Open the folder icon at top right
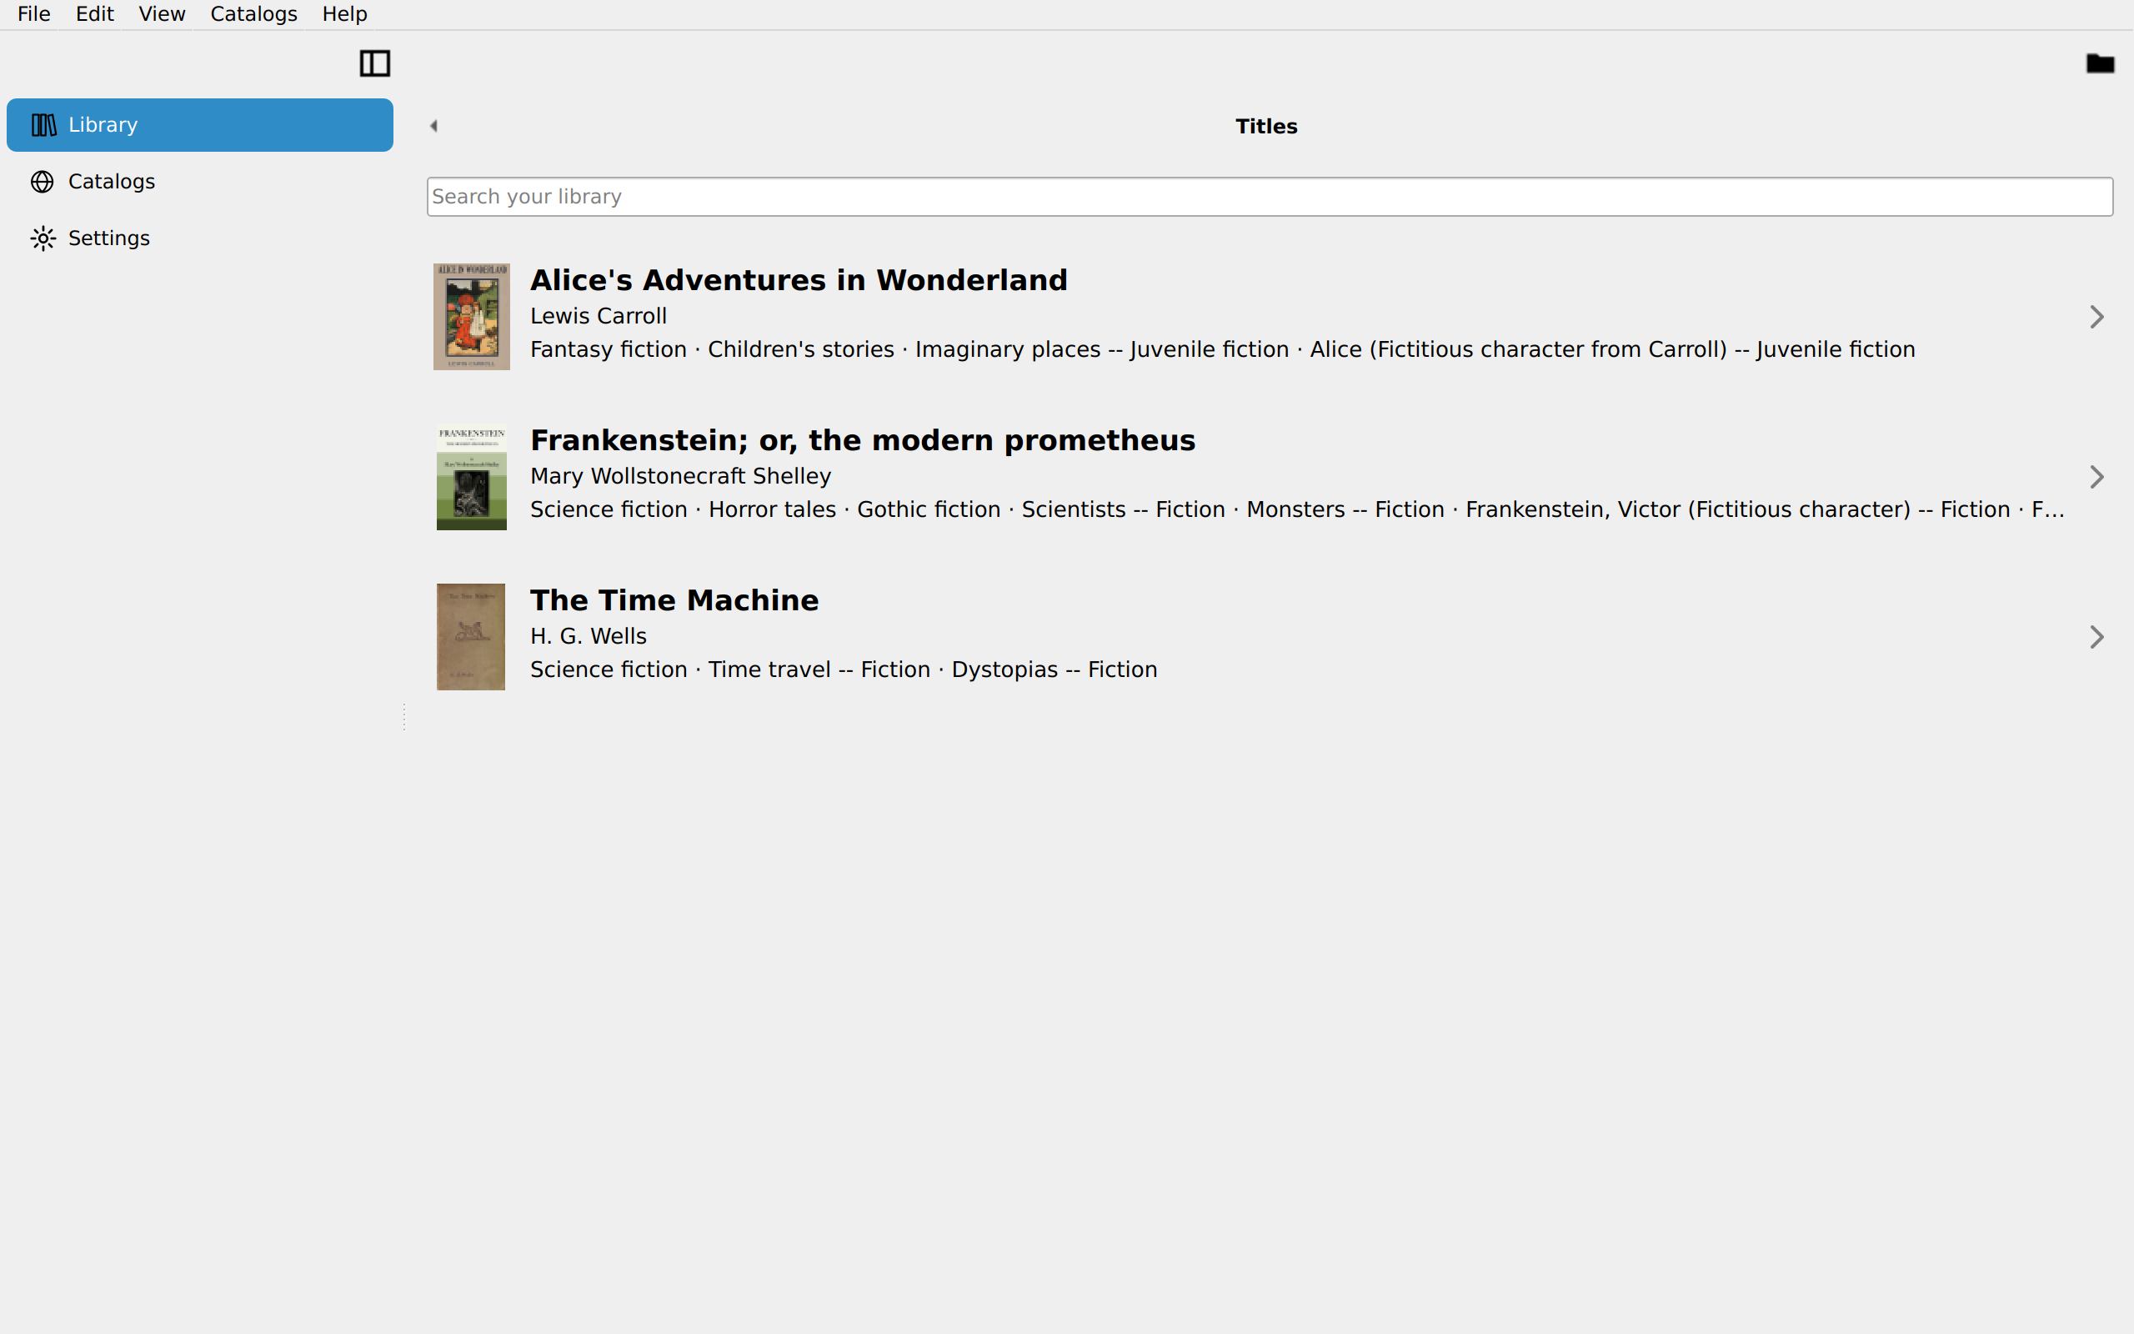This screenshot has height=1334, width=2134. 2100,63
